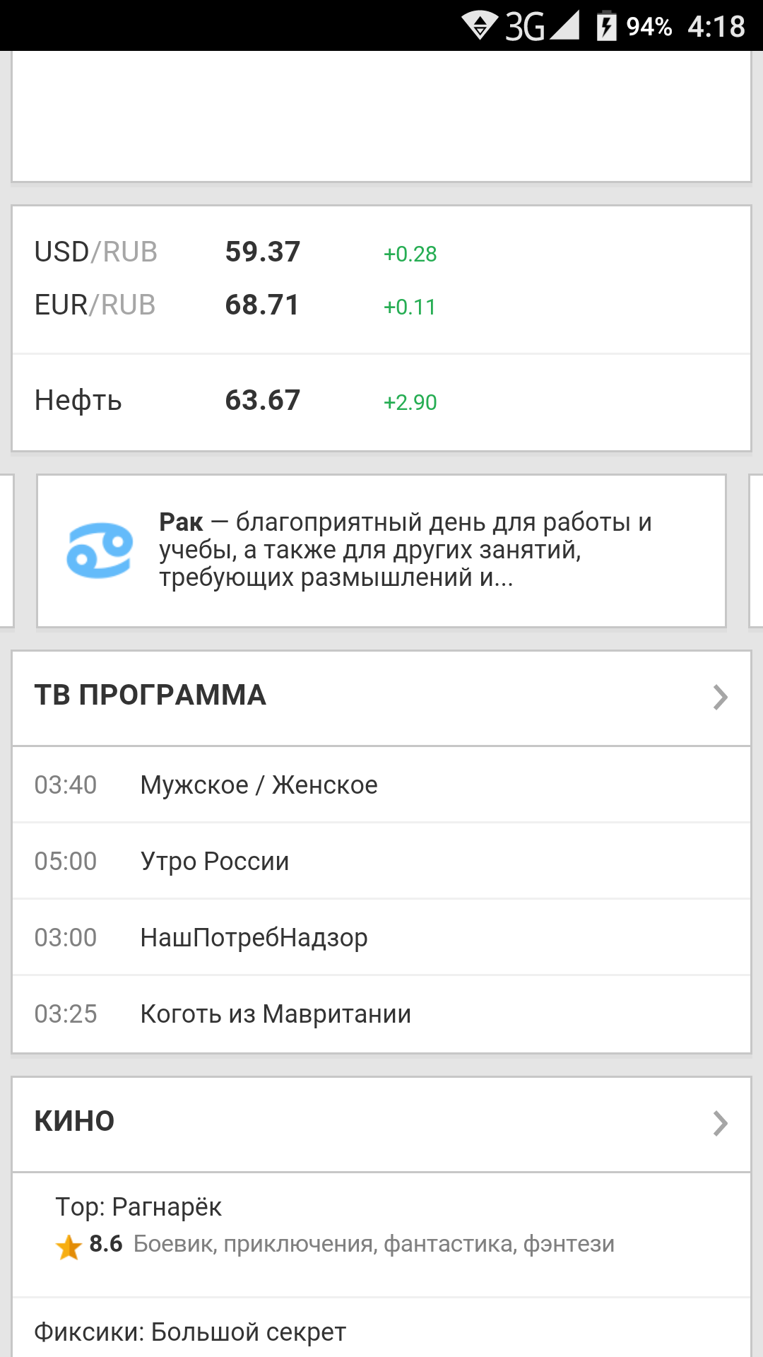Open the ТВ ПРОГРАММА section header

[x=150, y=695]
